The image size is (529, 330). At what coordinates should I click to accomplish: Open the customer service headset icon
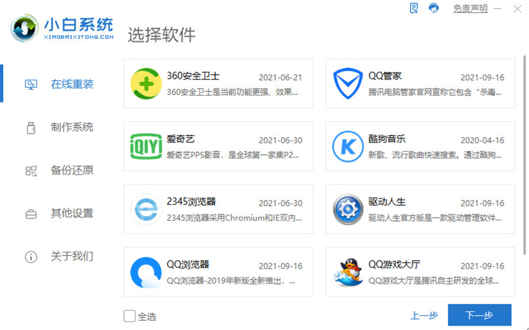tap(434, 8)
